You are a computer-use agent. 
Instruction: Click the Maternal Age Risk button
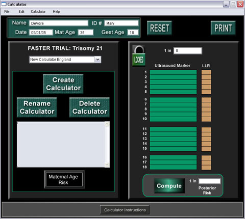click(x=63, y=180)
